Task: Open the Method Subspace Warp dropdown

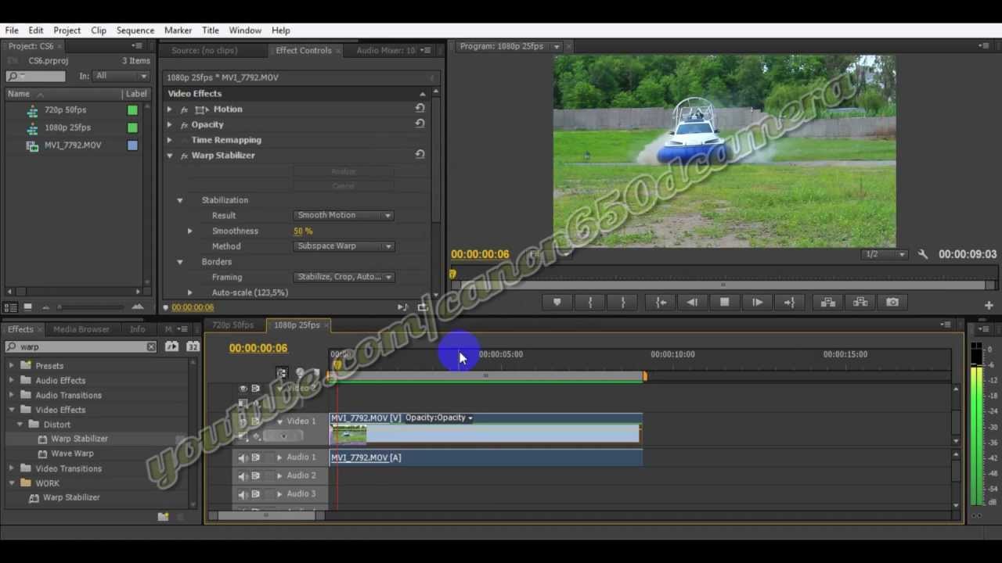Action: tap(344, 246)
